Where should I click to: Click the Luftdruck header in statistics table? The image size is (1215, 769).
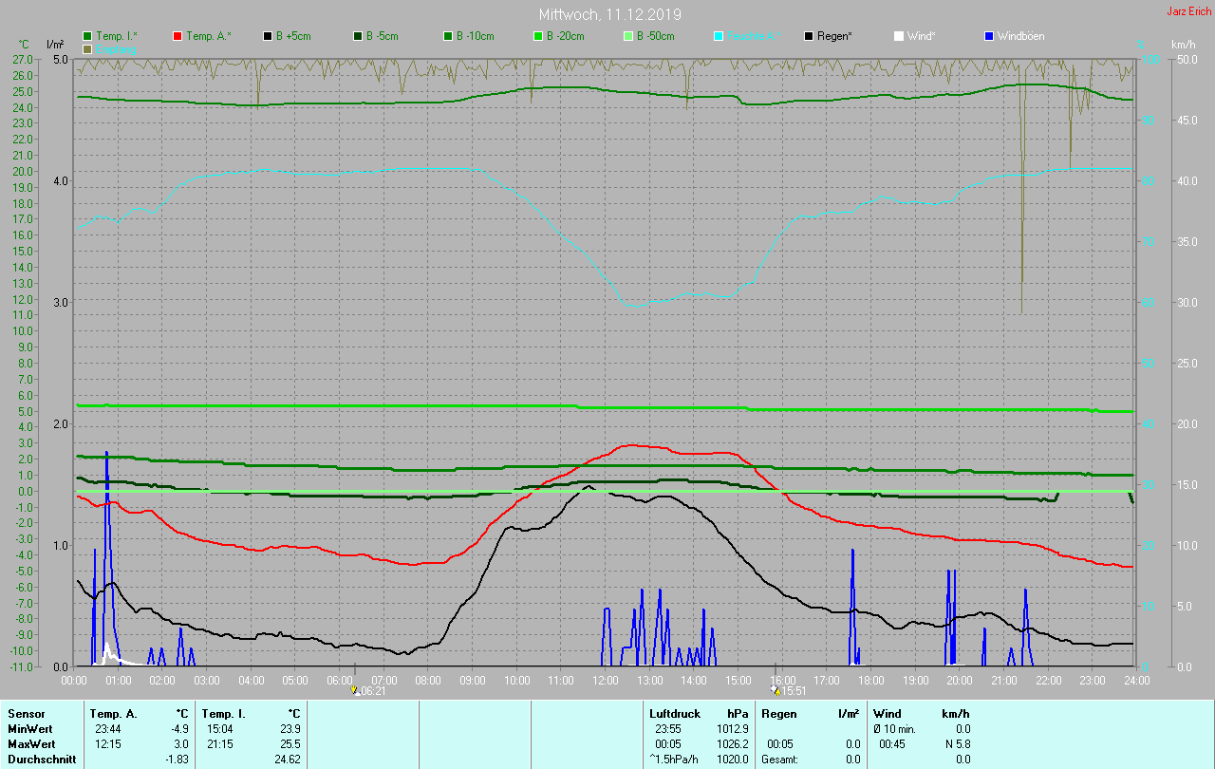click(x=674, y=713)
